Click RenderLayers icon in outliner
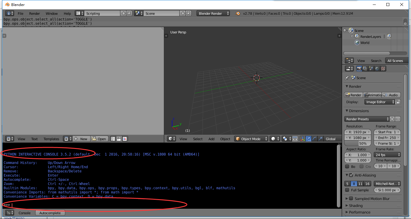Viewport: 411px width, 219px height. point(357,36)
